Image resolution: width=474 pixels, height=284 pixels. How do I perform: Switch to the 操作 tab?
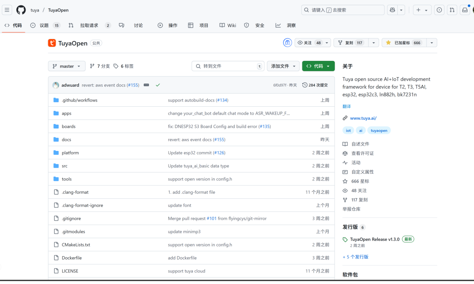(168, 25)
